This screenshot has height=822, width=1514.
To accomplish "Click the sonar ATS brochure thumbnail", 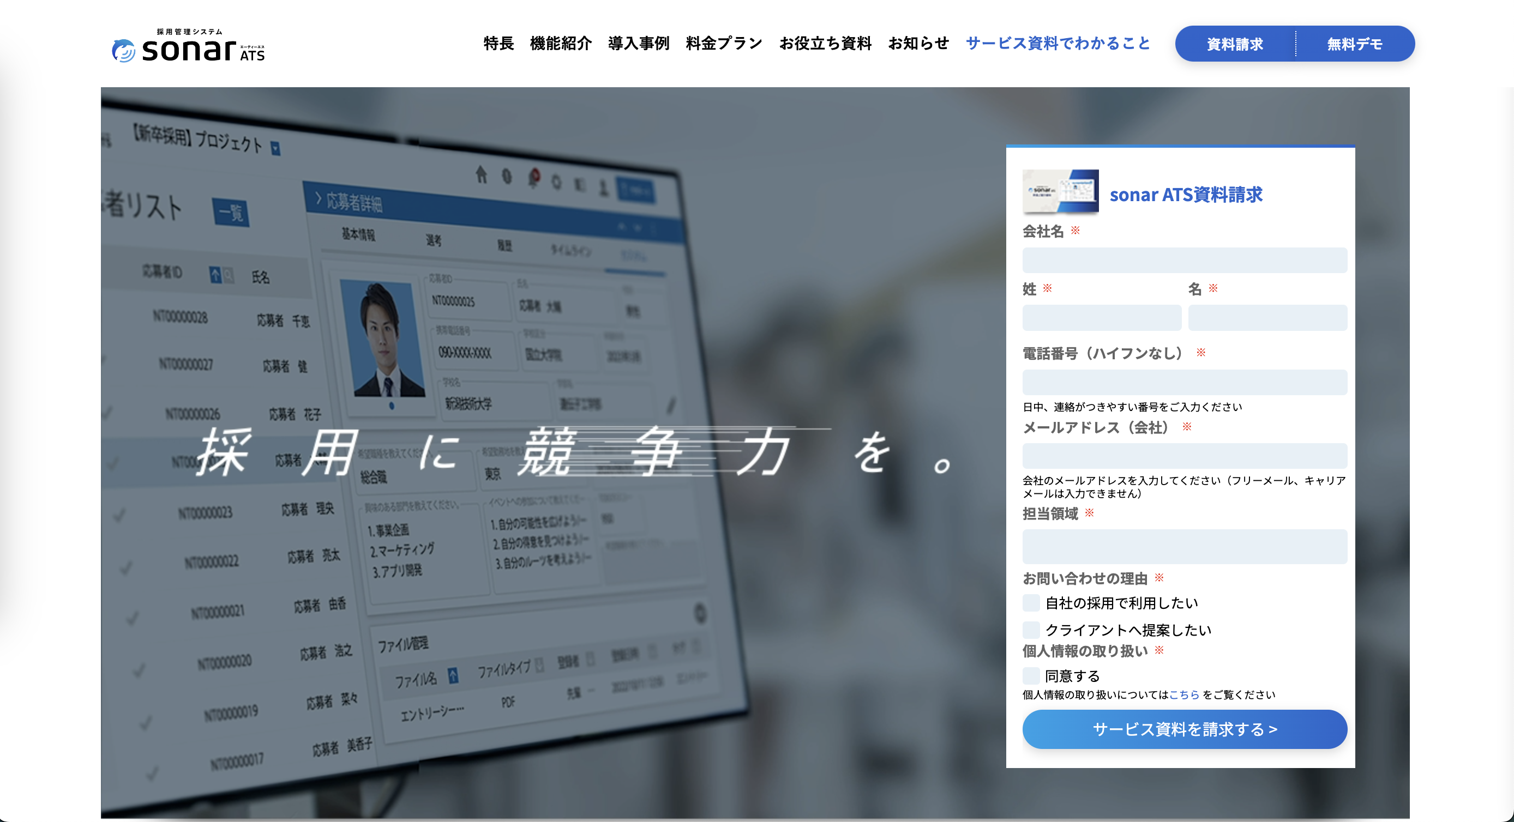I will pyautogui.click(x=1061, y=191).
